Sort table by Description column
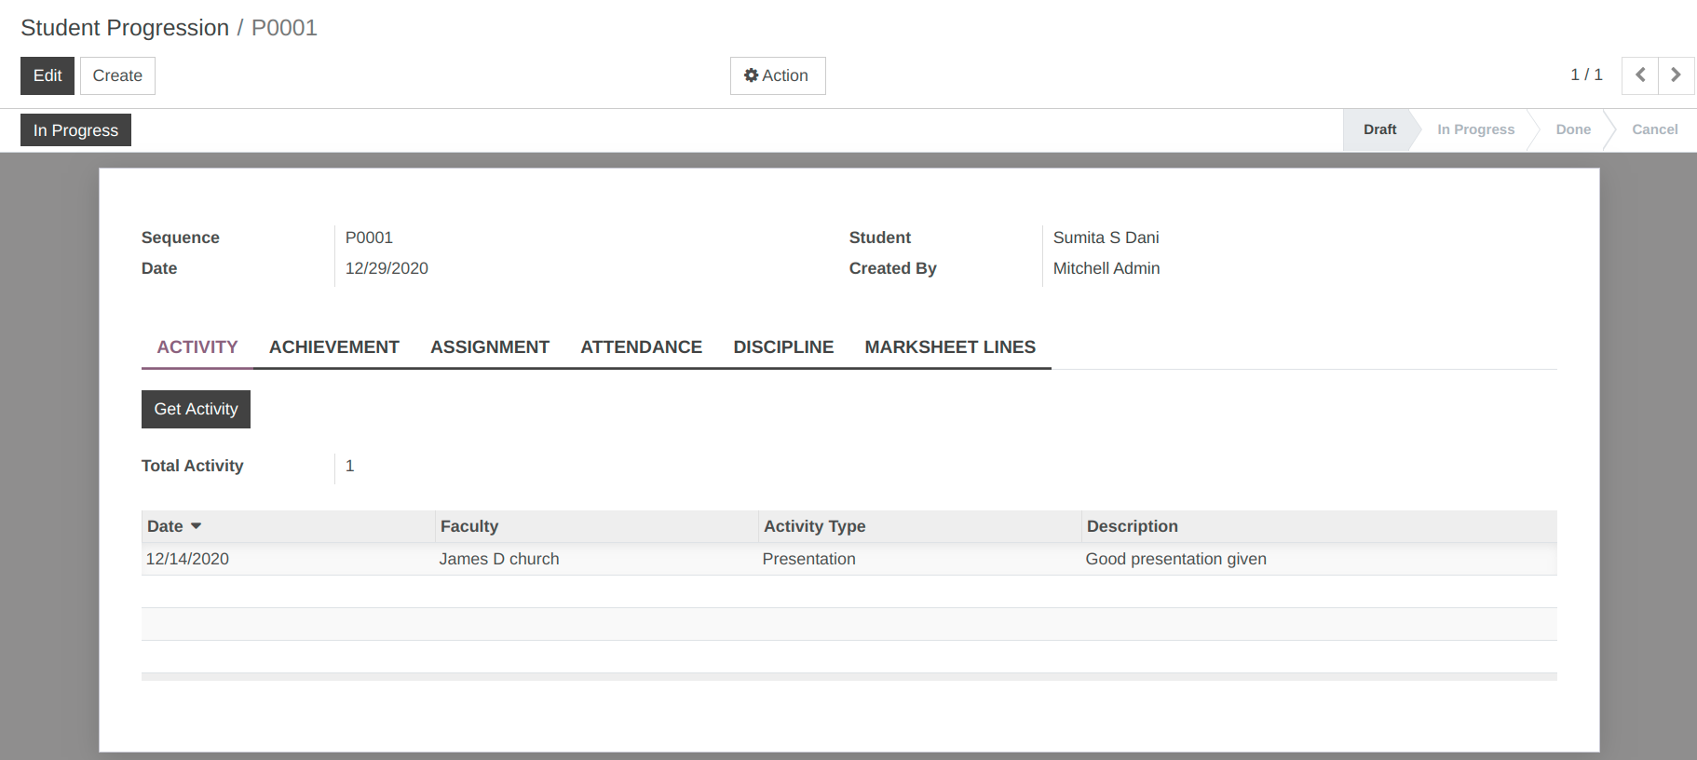 pyautogui.click(x=1319, y=526)
